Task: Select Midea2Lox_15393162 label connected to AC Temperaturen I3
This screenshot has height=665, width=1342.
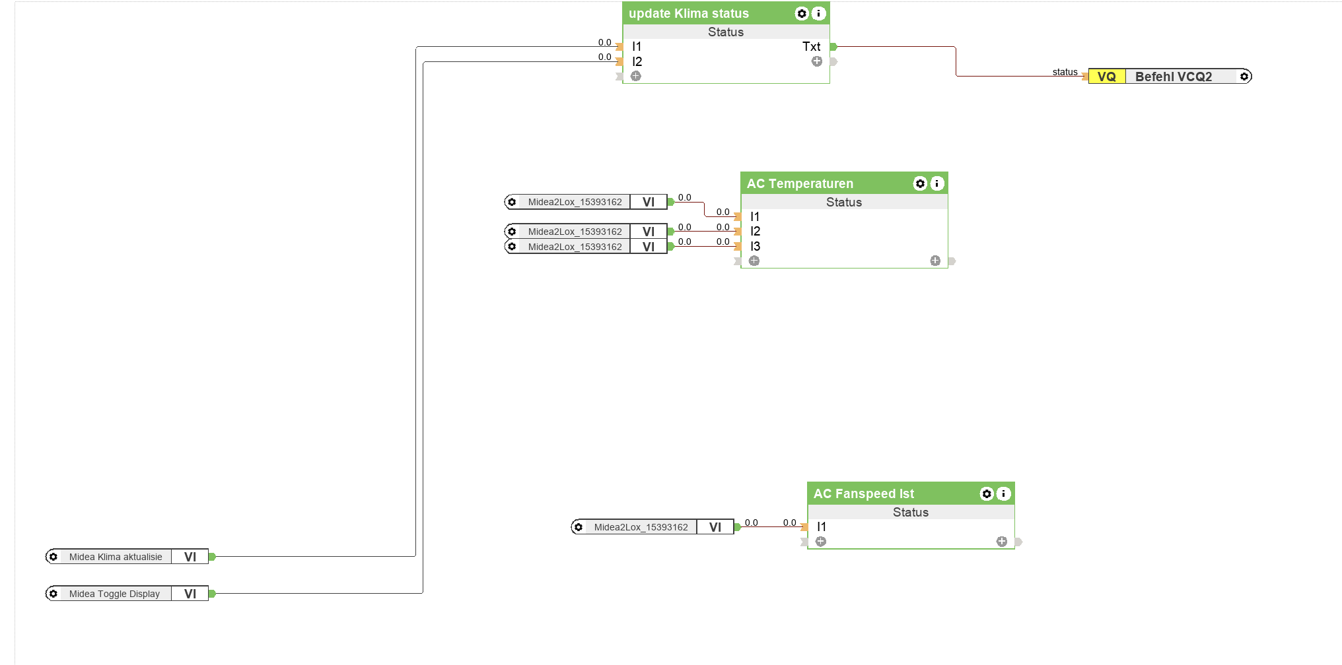Action: (575, 247)
